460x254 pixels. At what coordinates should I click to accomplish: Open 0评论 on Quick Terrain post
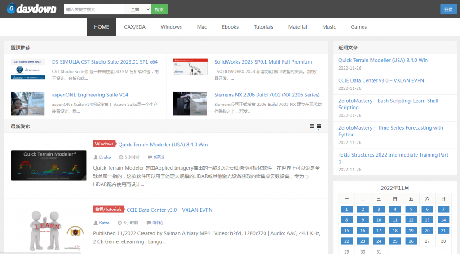[159, 158]
